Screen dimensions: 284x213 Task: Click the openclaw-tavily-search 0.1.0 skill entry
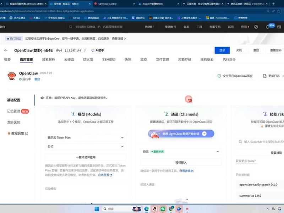(260, 185)
